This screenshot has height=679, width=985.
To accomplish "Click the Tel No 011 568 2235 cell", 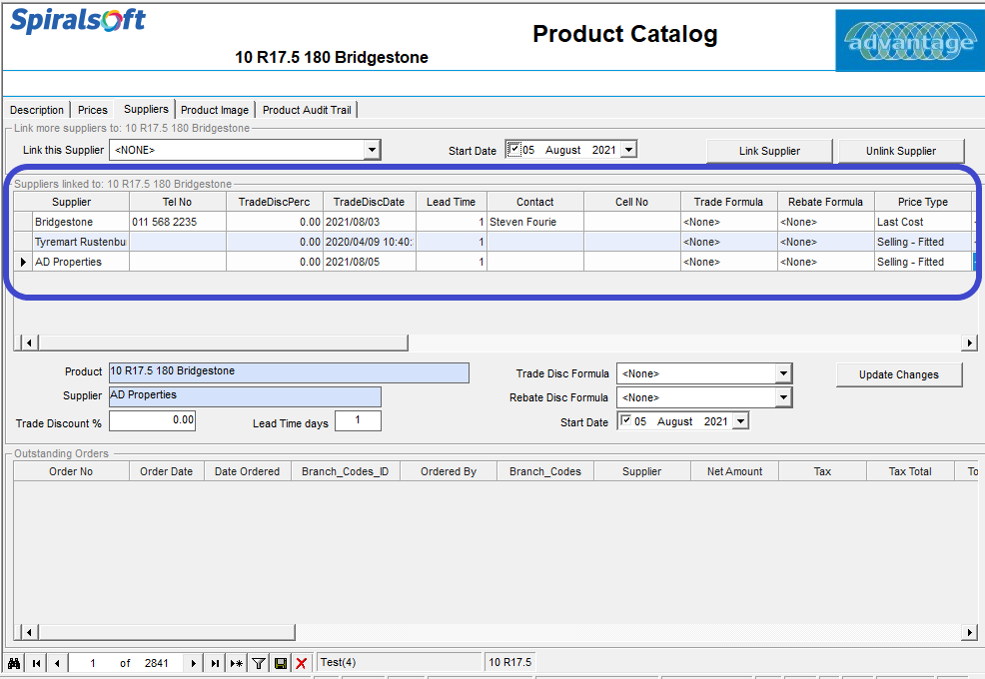I will tap(178, 222).
